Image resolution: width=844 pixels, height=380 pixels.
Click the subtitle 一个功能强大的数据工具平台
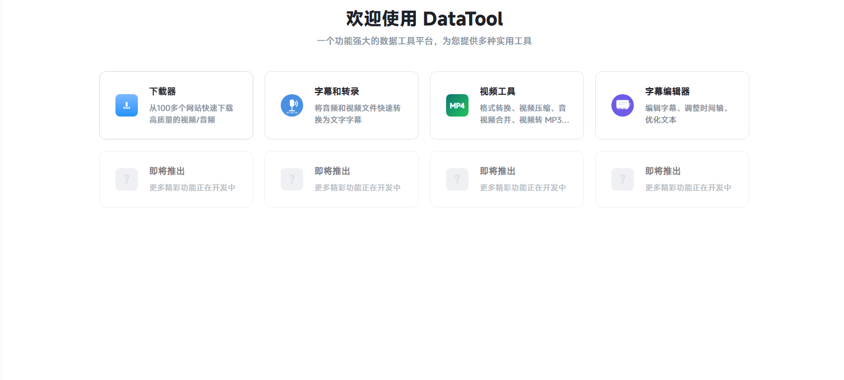click(x=424, y=41)
